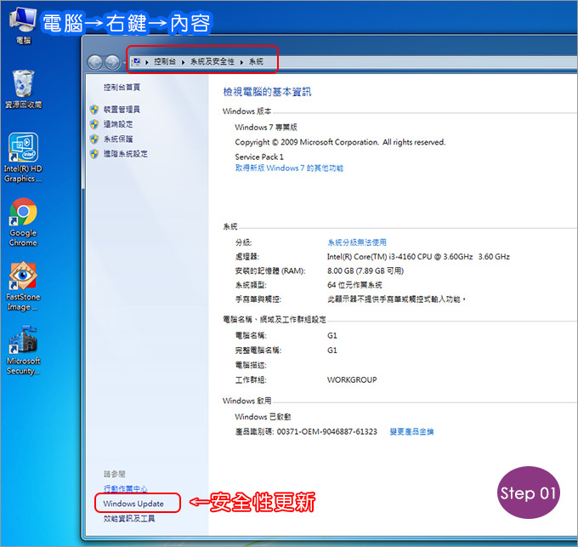The image size is (578, 547).
Task: Open 遠端設定 link
Action: tap(118, 124)
